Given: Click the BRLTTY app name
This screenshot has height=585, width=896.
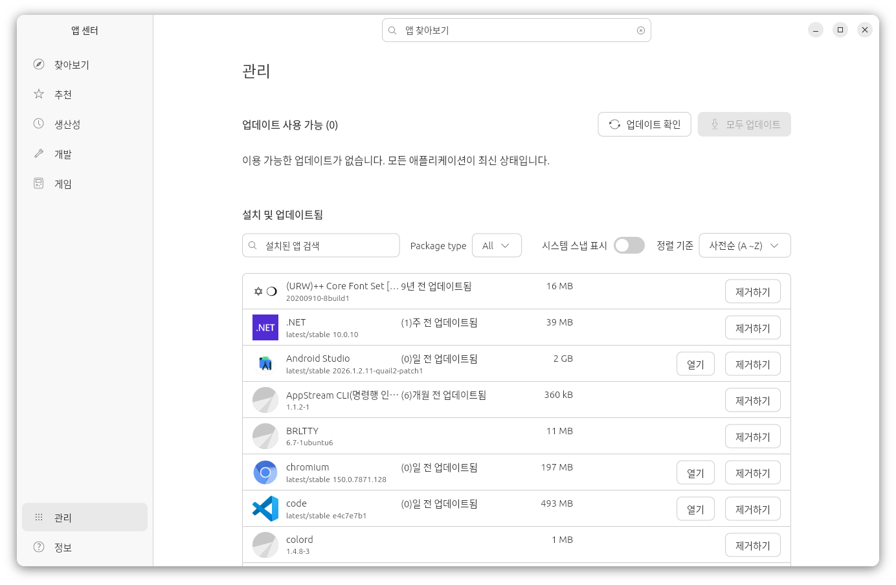Looking at the screenshot, I should pos(302,430).
